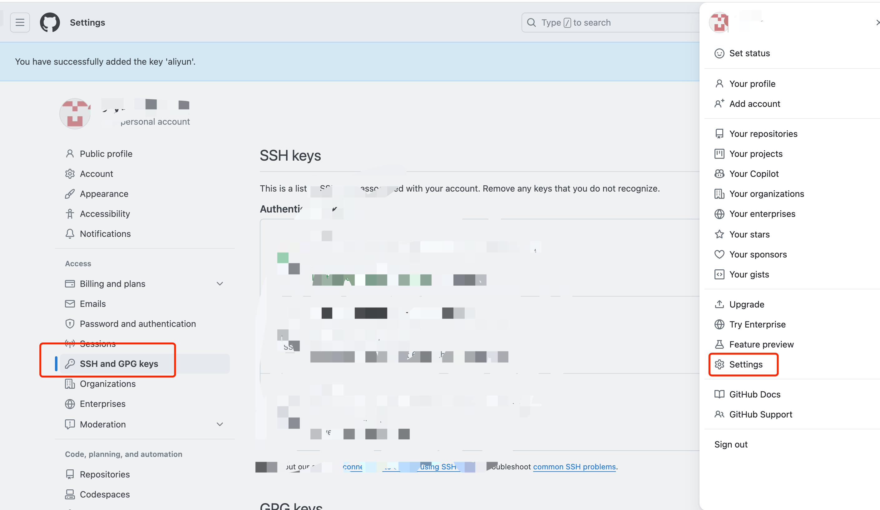Click the settings sidebar profile avatar
The width and height of the screenshot is (880, 510).
75,114
